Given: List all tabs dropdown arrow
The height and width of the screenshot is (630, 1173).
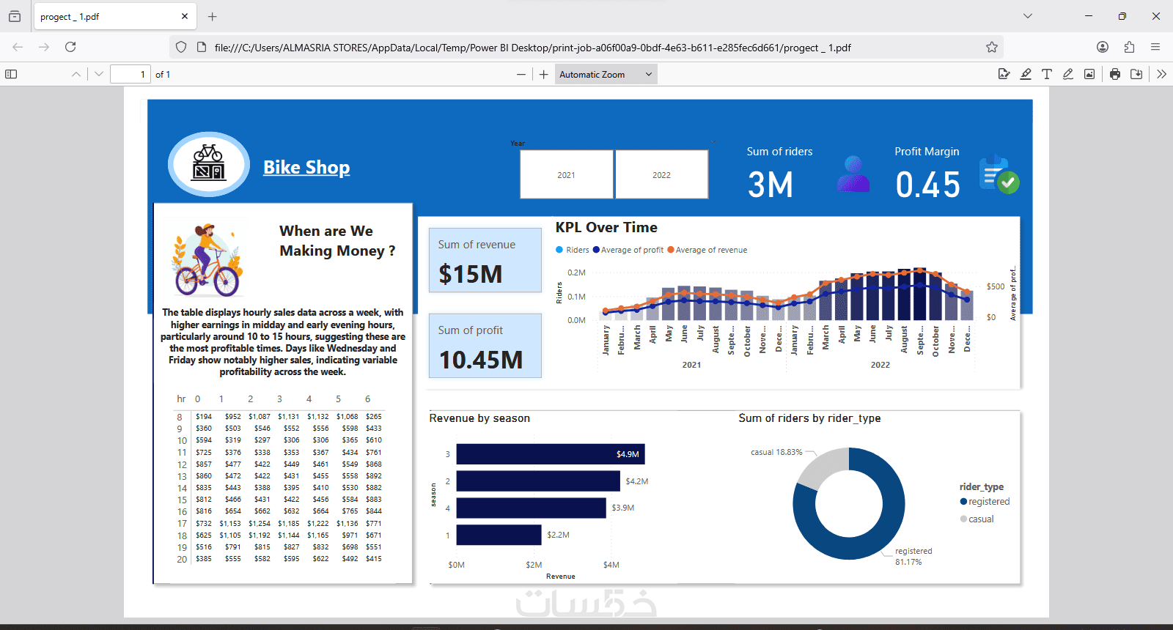Looking at the screenshot, I should click(1028, 16).
